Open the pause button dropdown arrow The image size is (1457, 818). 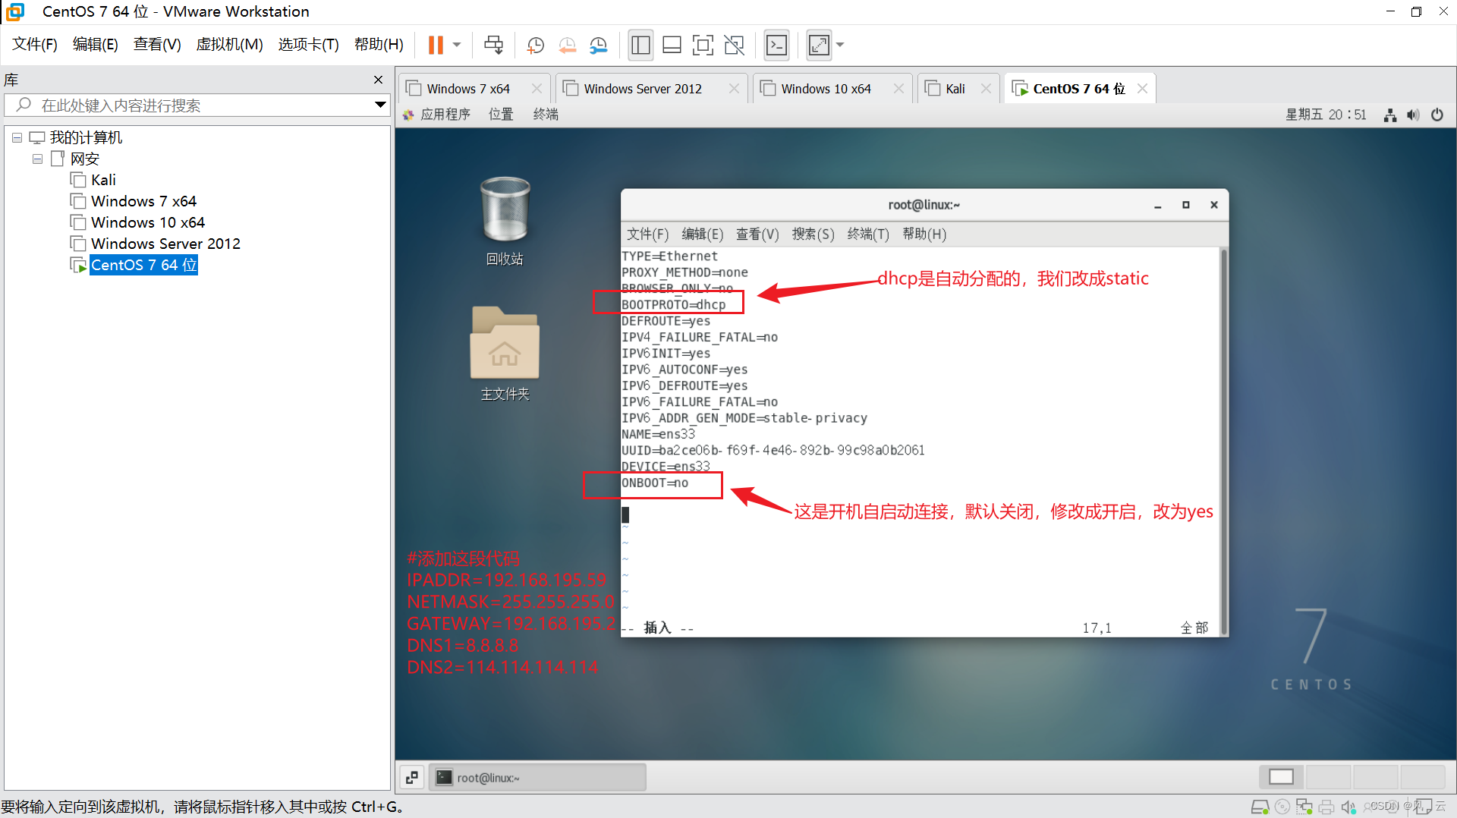click(x=457, y=45)
